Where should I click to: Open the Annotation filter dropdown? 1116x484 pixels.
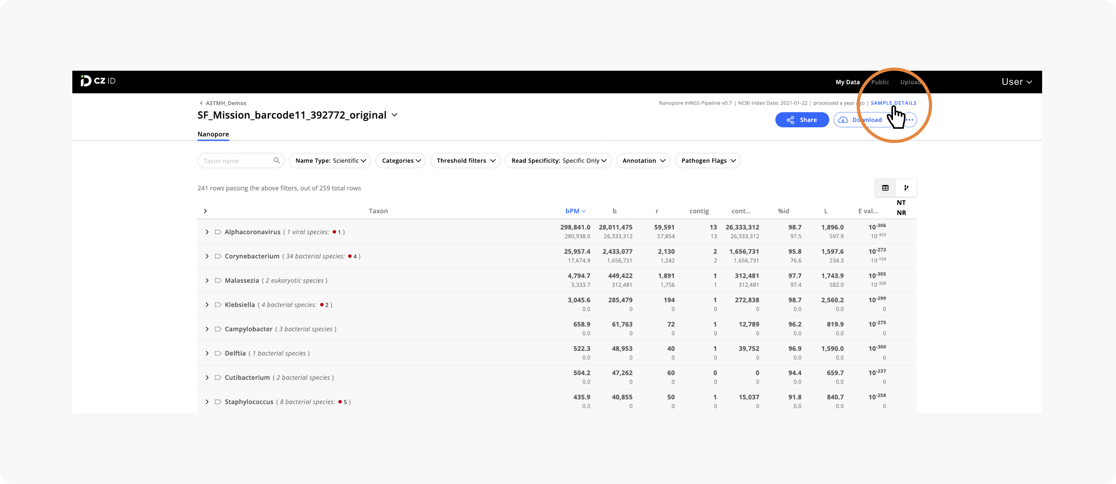click(643, 160)
